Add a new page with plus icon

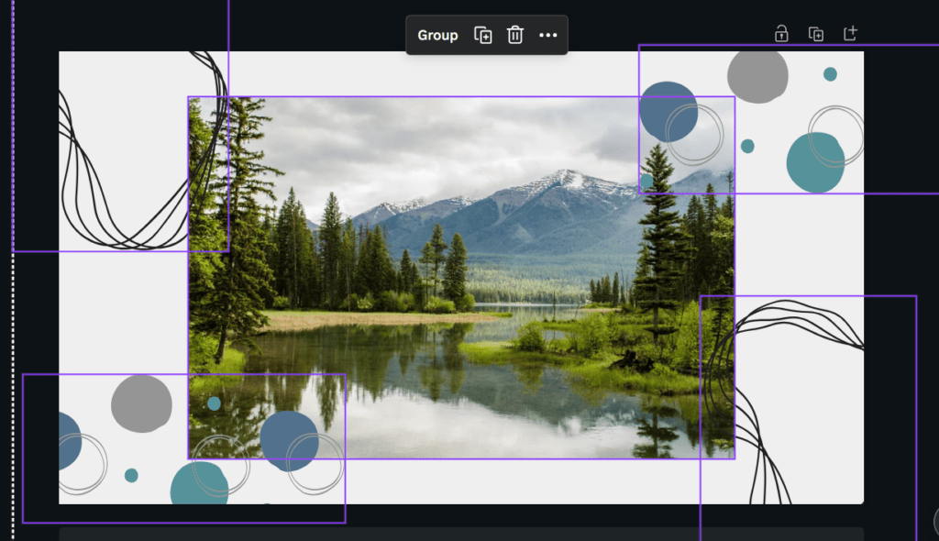click(850, 34)
